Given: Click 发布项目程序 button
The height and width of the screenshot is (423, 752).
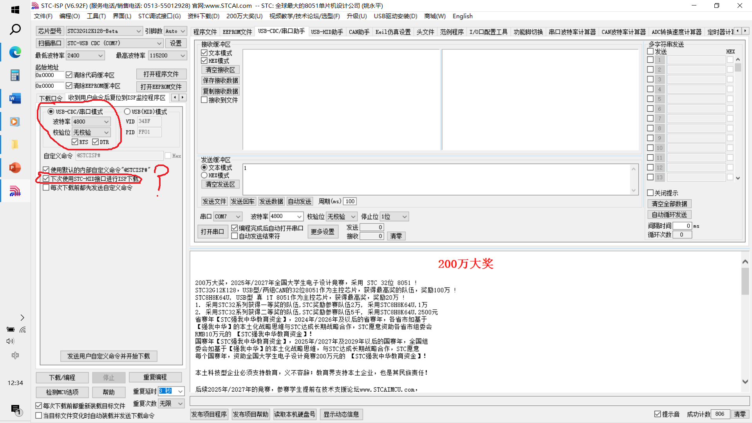Looking at the screenshot, I should [209, 414].
